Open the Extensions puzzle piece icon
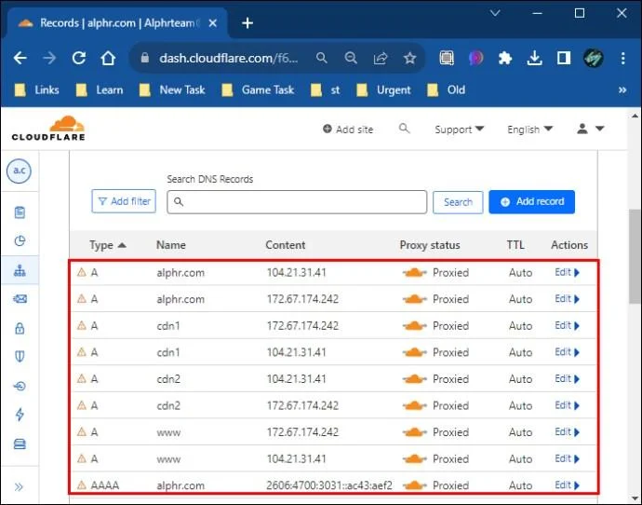 [505, 58]
